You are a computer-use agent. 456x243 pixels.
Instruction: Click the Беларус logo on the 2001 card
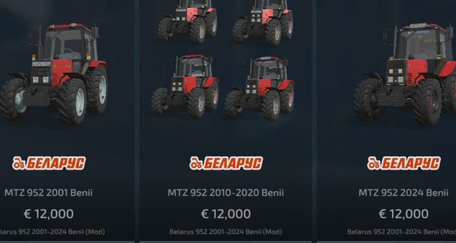click(x=49, y=163)
